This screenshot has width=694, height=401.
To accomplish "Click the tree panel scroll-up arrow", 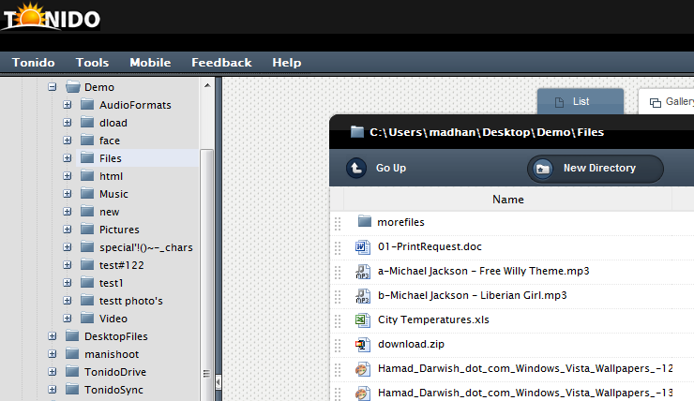I will (x=207, y=85).
